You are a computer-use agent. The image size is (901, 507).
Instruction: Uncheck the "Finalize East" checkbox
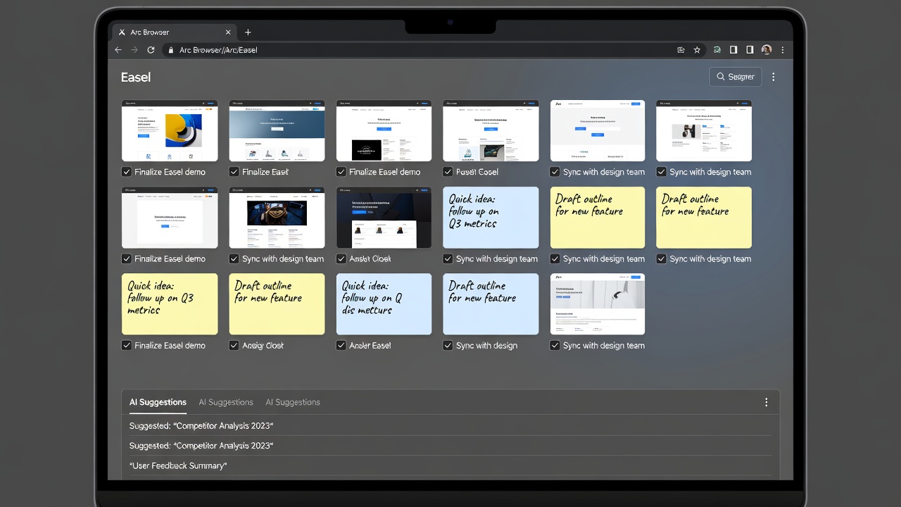pos(234,172)
